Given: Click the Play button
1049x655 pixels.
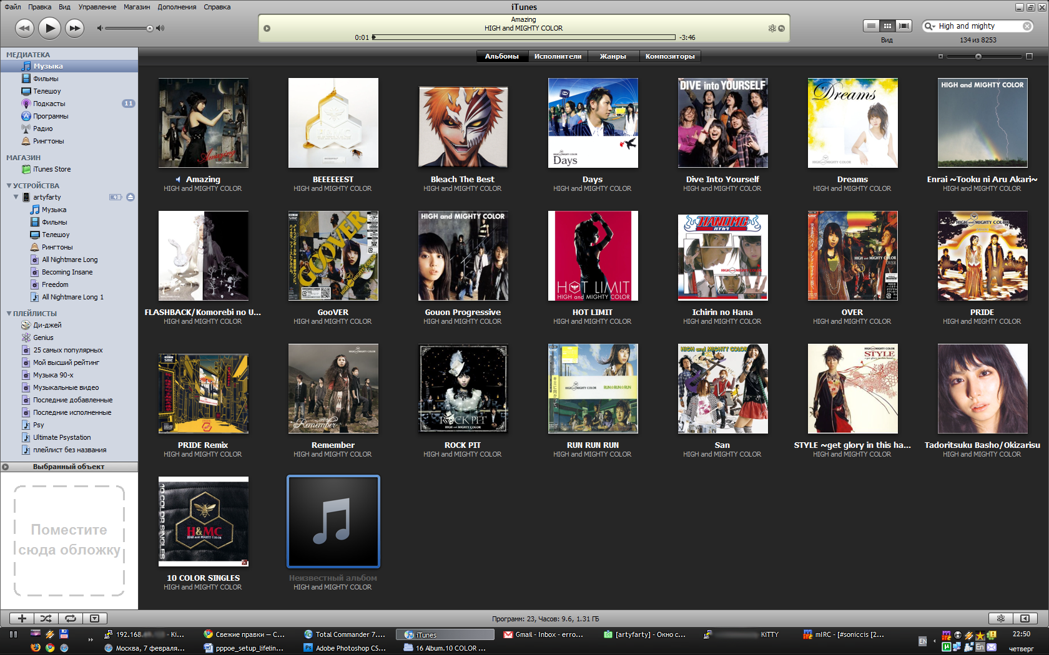Looking at the screenshot, I should click(x=49, y=27).
